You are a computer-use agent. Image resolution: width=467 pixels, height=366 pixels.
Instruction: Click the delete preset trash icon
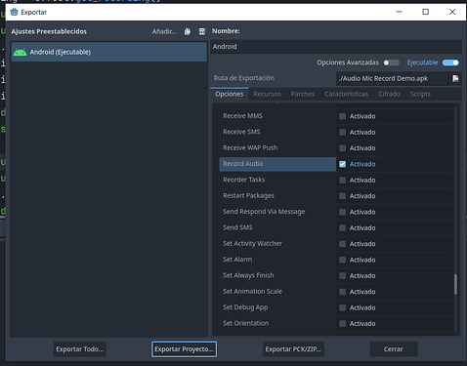pyautogui.click(x=202, y=31)
